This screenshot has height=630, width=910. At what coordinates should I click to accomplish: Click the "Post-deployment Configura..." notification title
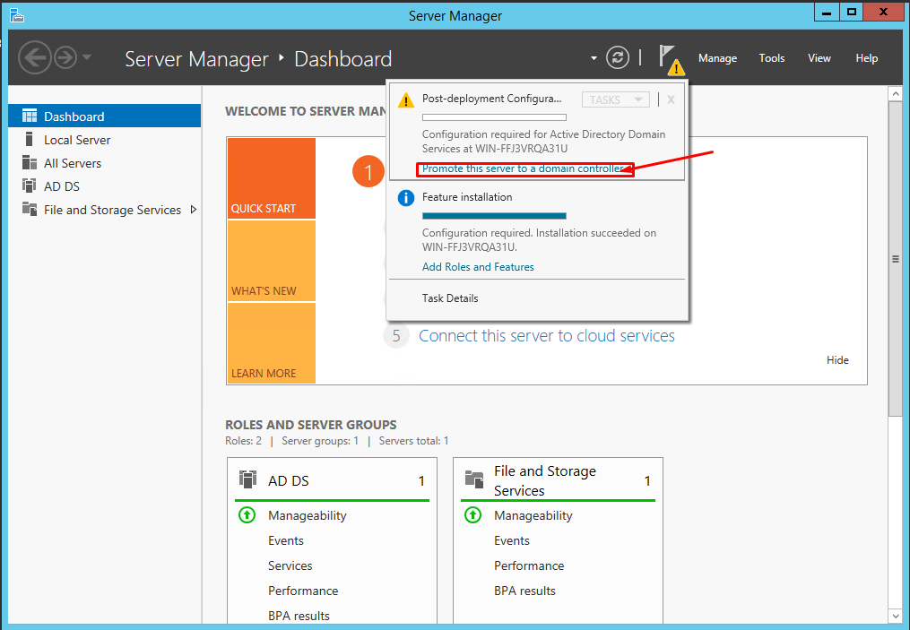tap(491, 99)
